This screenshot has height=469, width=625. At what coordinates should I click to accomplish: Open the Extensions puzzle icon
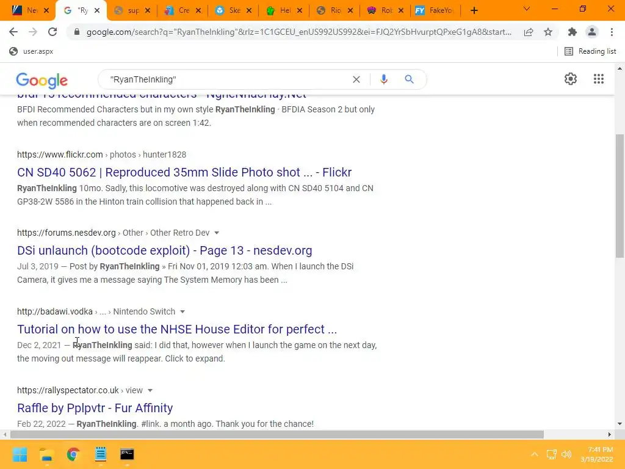[573, 32]
